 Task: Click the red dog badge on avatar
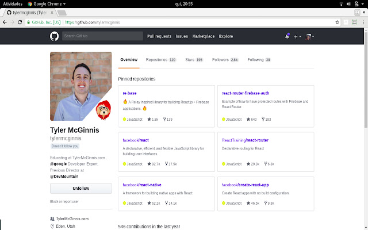tap(103, 110)
